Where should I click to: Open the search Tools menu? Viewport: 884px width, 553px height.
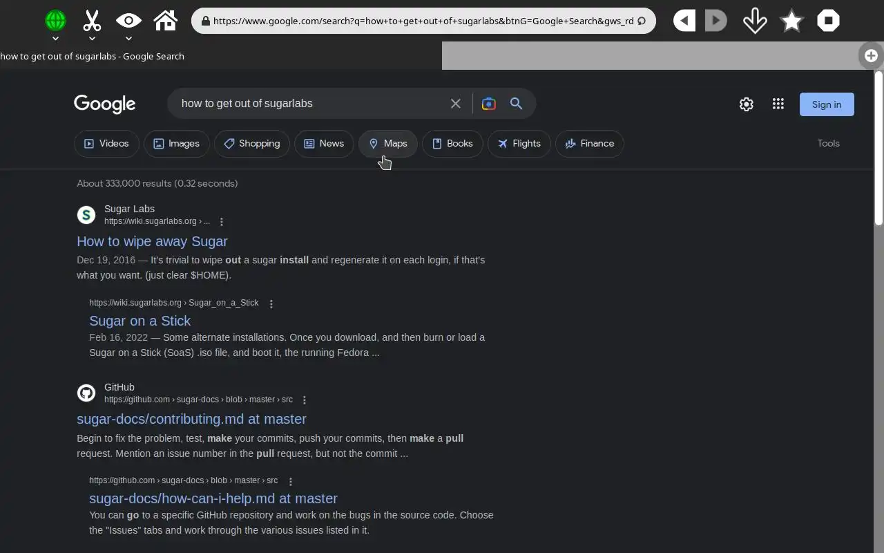(828, 144)
